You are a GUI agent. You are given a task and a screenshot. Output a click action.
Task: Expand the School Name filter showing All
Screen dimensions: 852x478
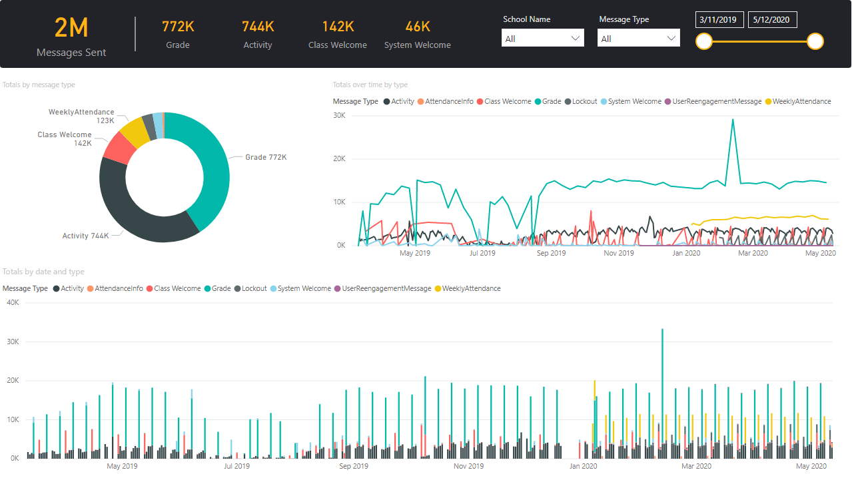(542, 38)
